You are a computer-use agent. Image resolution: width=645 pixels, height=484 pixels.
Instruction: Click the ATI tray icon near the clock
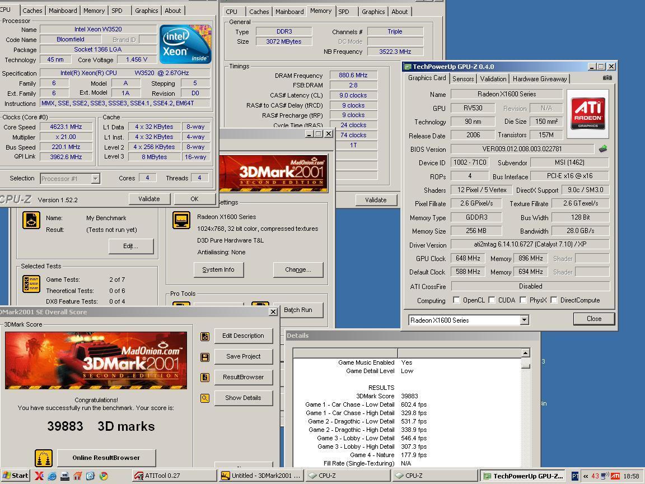coord(615,476)
